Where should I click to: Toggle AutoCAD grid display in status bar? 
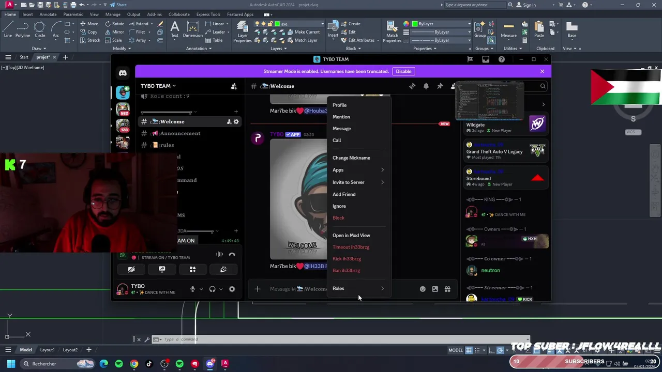click(x=469, y=350)
